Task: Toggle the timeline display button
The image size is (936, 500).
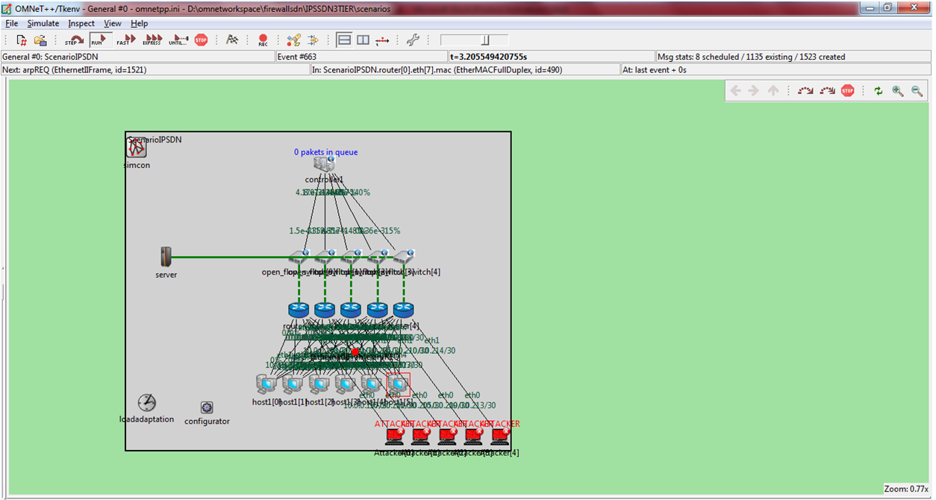Action: tap(382, 40)
